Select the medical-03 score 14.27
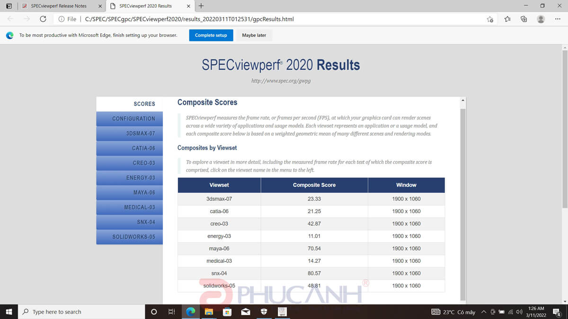 314,261
